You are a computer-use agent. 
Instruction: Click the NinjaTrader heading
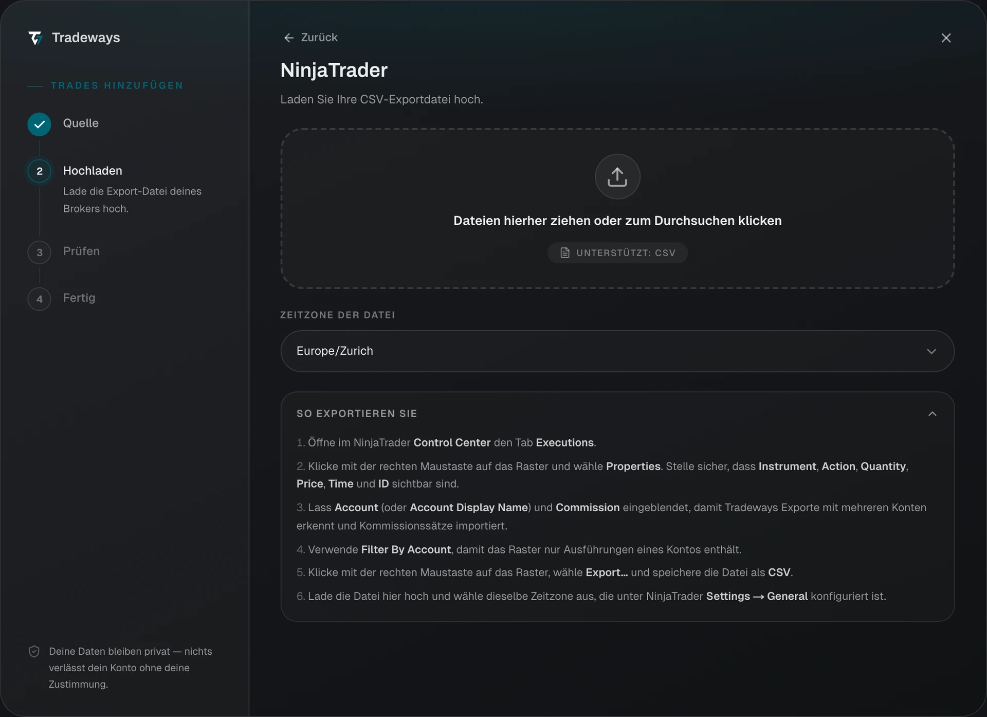point(334,70)
